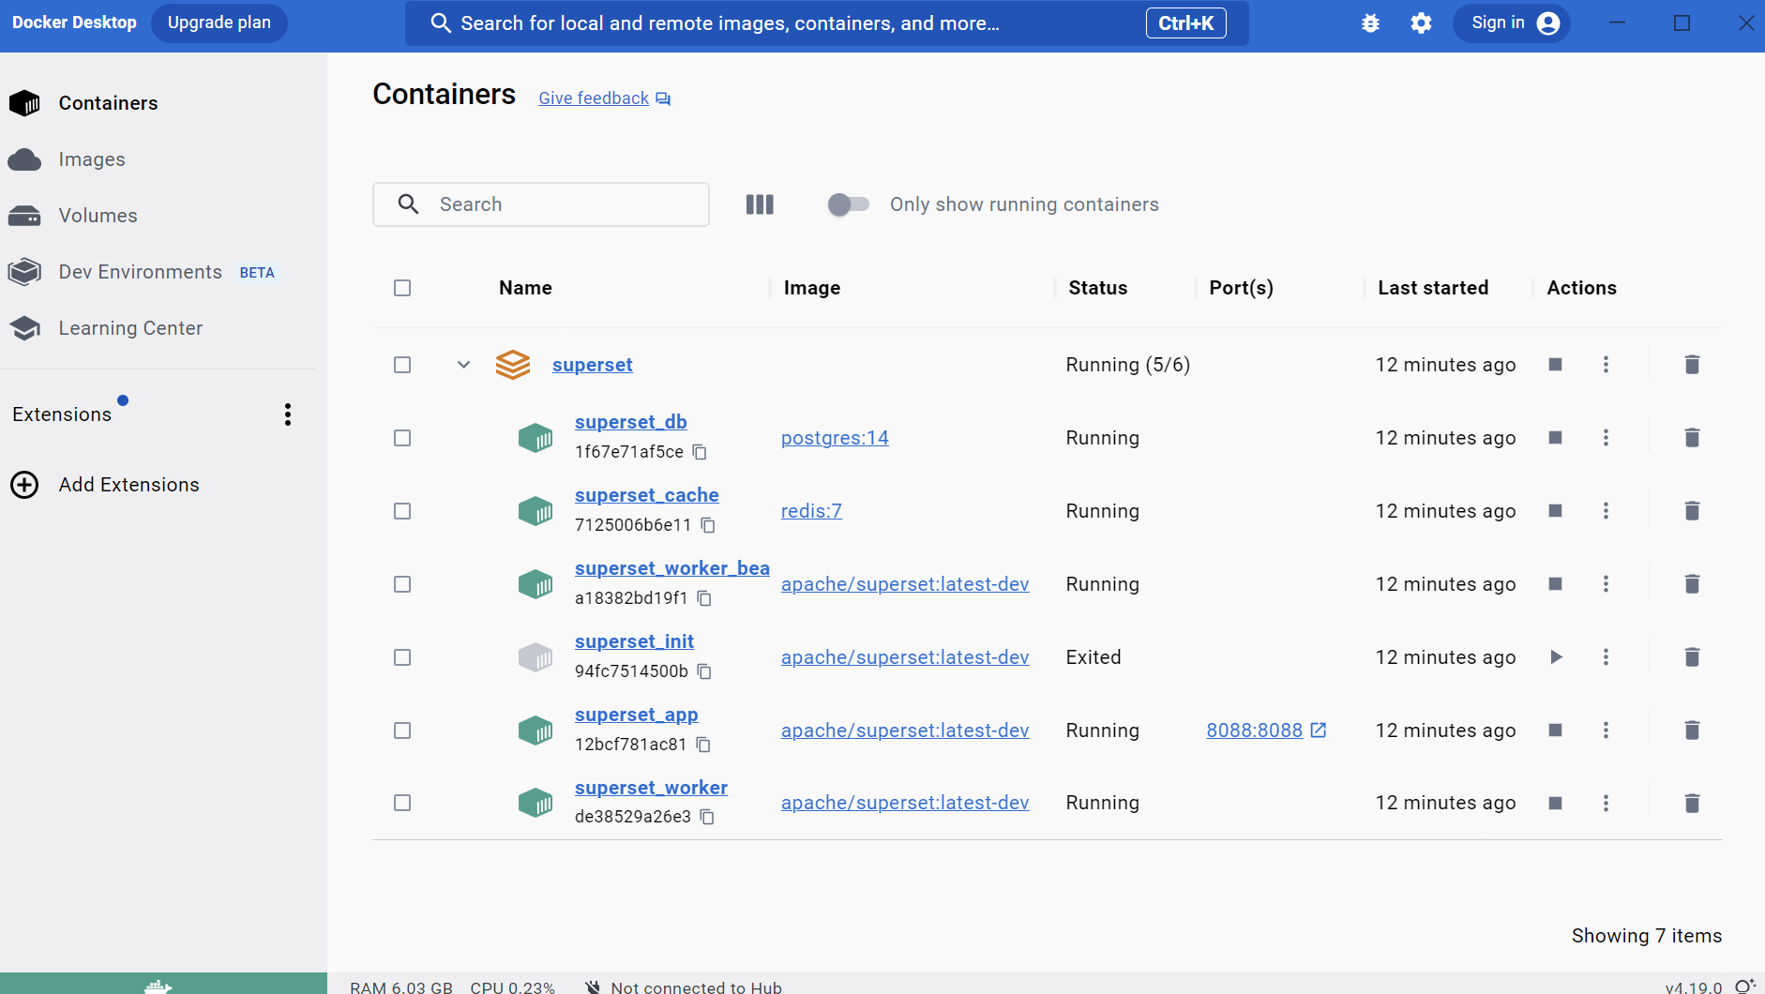Select the superset_app row checkbox
This screenshot has width=1765, height=994.
402,730
